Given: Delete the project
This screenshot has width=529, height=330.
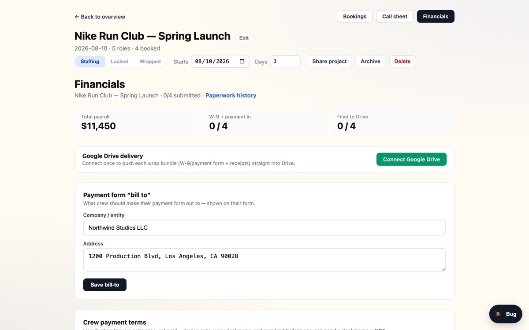Looking at the screenshot, I should click(x=402, y=61).
